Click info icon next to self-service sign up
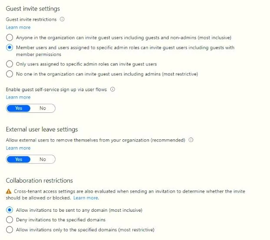270x240 pixels. (112, 89)
